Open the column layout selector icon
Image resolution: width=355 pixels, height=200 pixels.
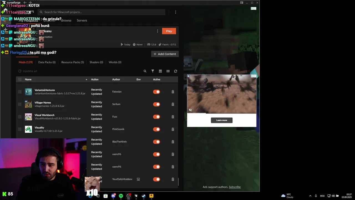coord(168,71)
